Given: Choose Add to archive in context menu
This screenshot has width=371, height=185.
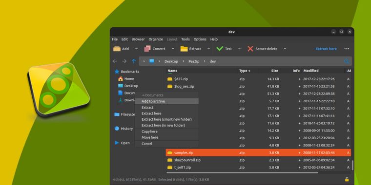Looking at the screenshot, I should pos(166,101).
